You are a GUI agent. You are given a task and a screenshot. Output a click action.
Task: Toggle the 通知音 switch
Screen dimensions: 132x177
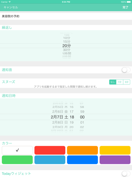126,70
